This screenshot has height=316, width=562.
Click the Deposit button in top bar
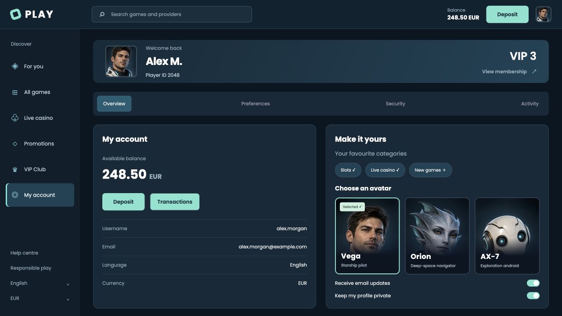coord(507,14)
